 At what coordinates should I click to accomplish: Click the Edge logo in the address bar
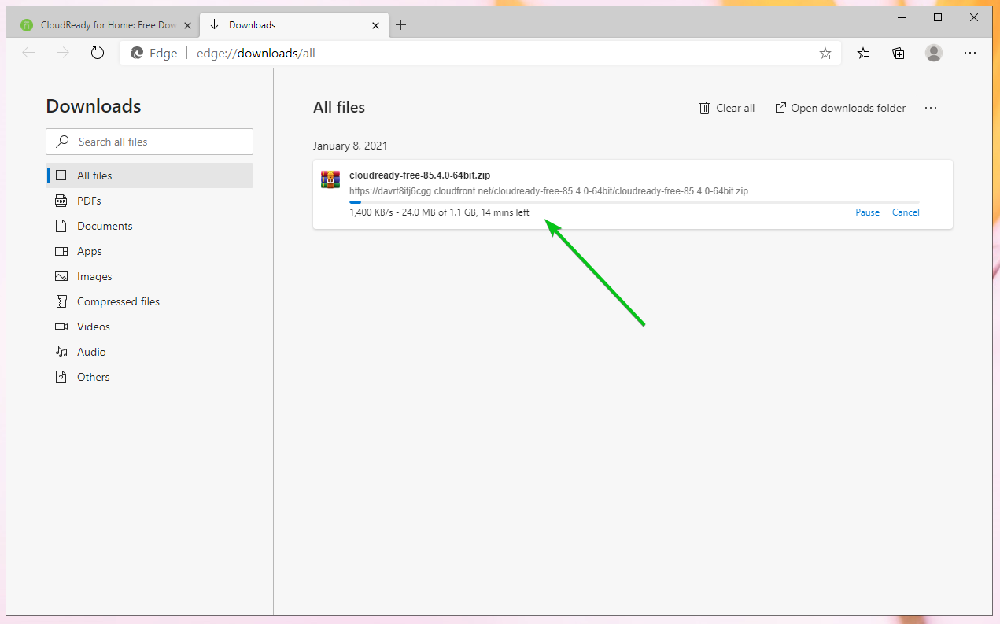(137, 53)
